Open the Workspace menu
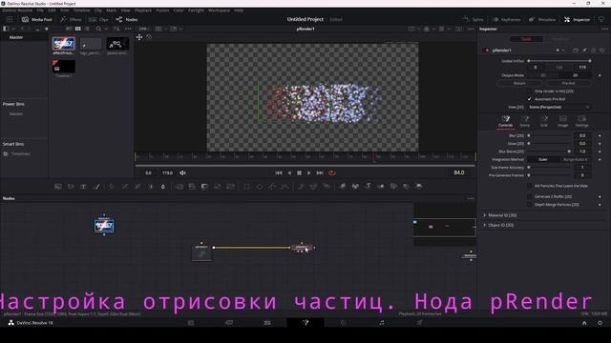Viewport: 611px width, 343px height. 219,10
